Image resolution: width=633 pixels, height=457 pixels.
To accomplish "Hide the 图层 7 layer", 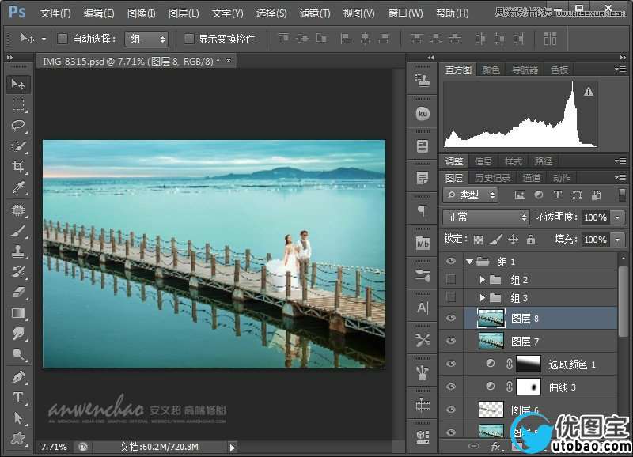I will click(451, 342).
